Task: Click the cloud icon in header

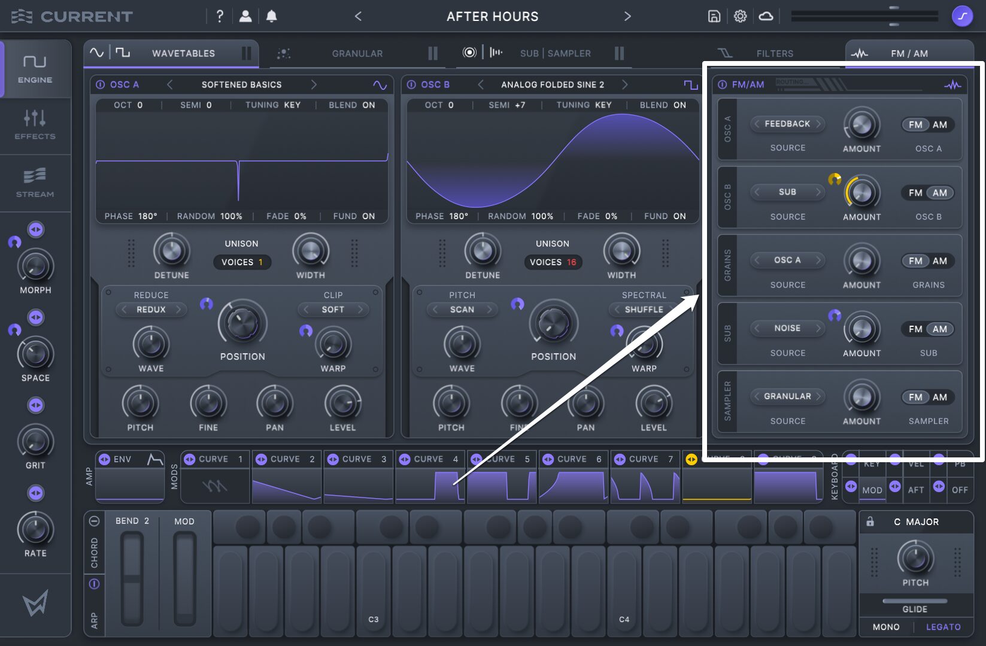Action: point(766,16)
